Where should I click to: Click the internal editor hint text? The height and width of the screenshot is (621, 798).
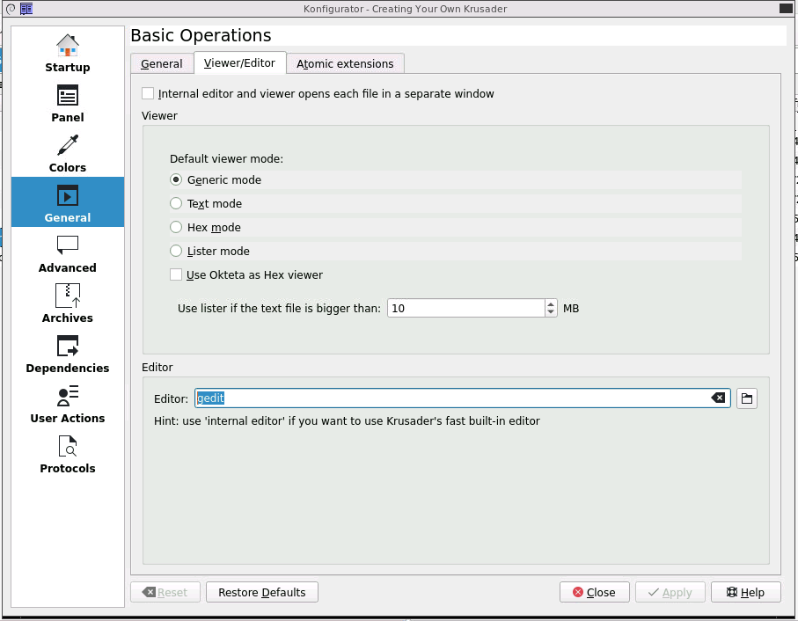pos(347,421)
